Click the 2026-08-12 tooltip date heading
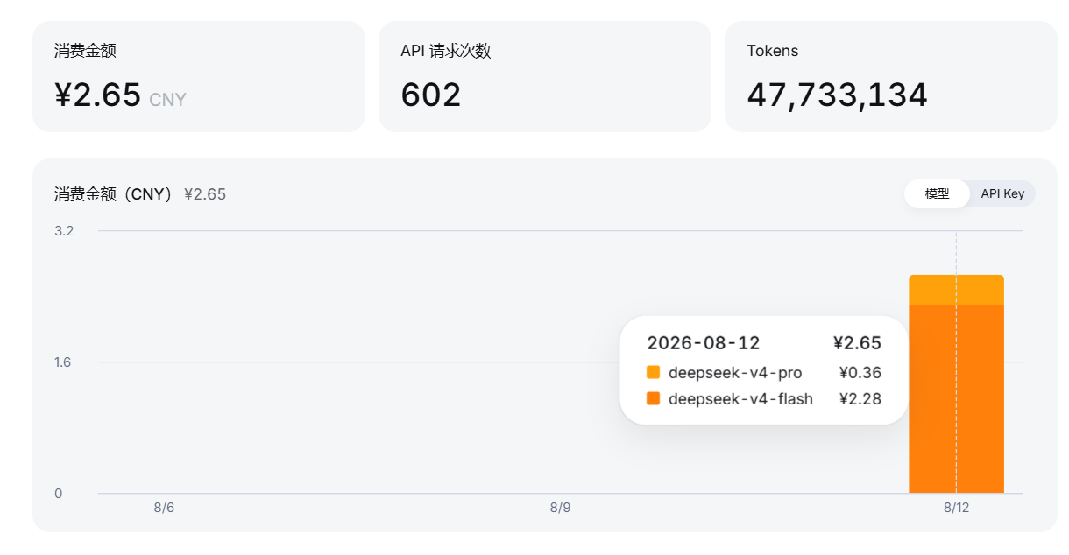This screenshot has height=555, width=1069. coord(704,343)
